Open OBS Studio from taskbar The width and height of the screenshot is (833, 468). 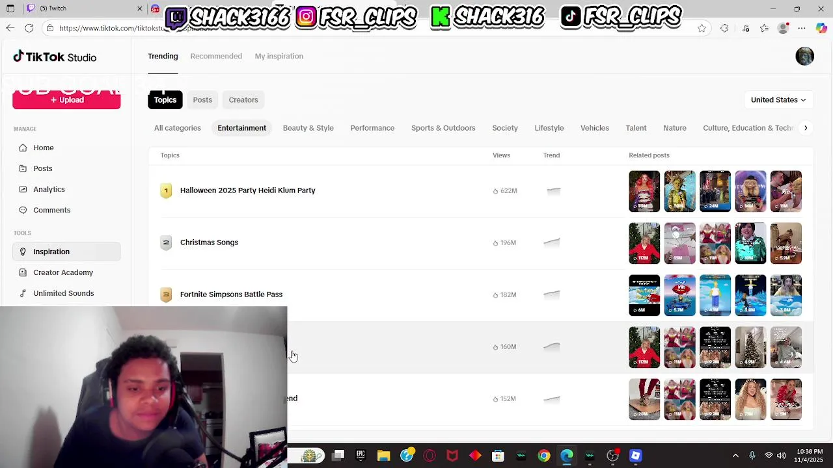pos(612,456)
